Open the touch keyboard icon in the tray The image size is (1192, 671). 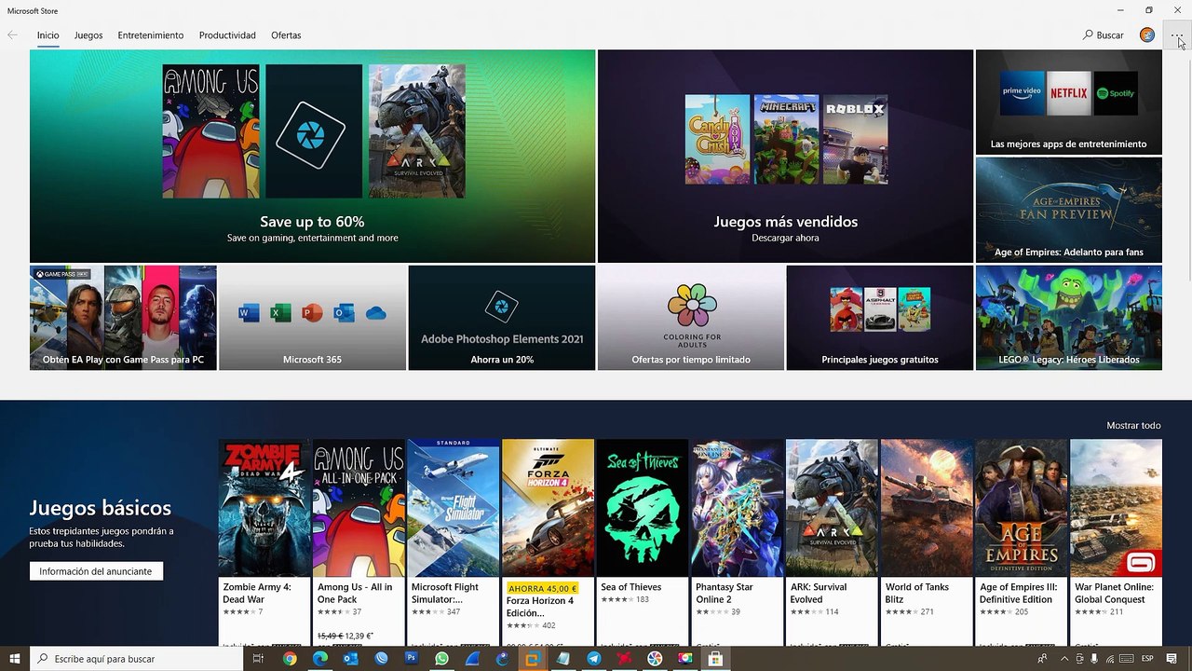click(1127, 659)
